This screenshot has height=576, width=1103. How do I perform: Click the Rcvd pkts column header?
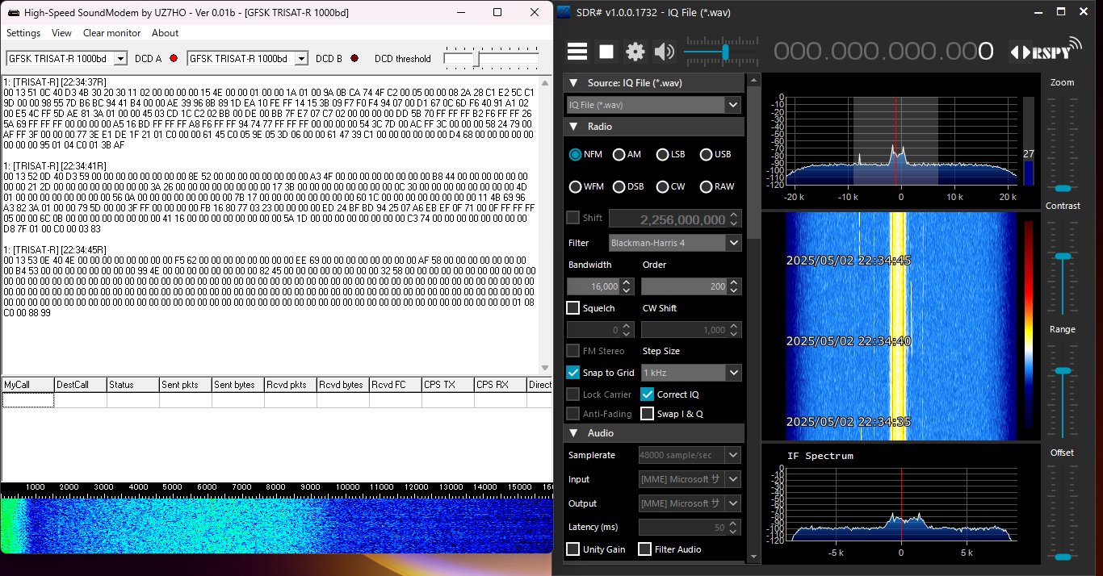(x=291, y=385)
